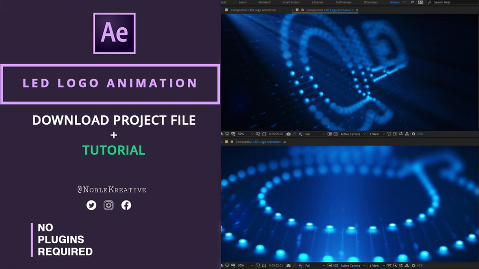Open Active Camera dropdown in lower viewer
Image resolution: width=479 pixels, height=269 pixels.
tap(353, 265)
